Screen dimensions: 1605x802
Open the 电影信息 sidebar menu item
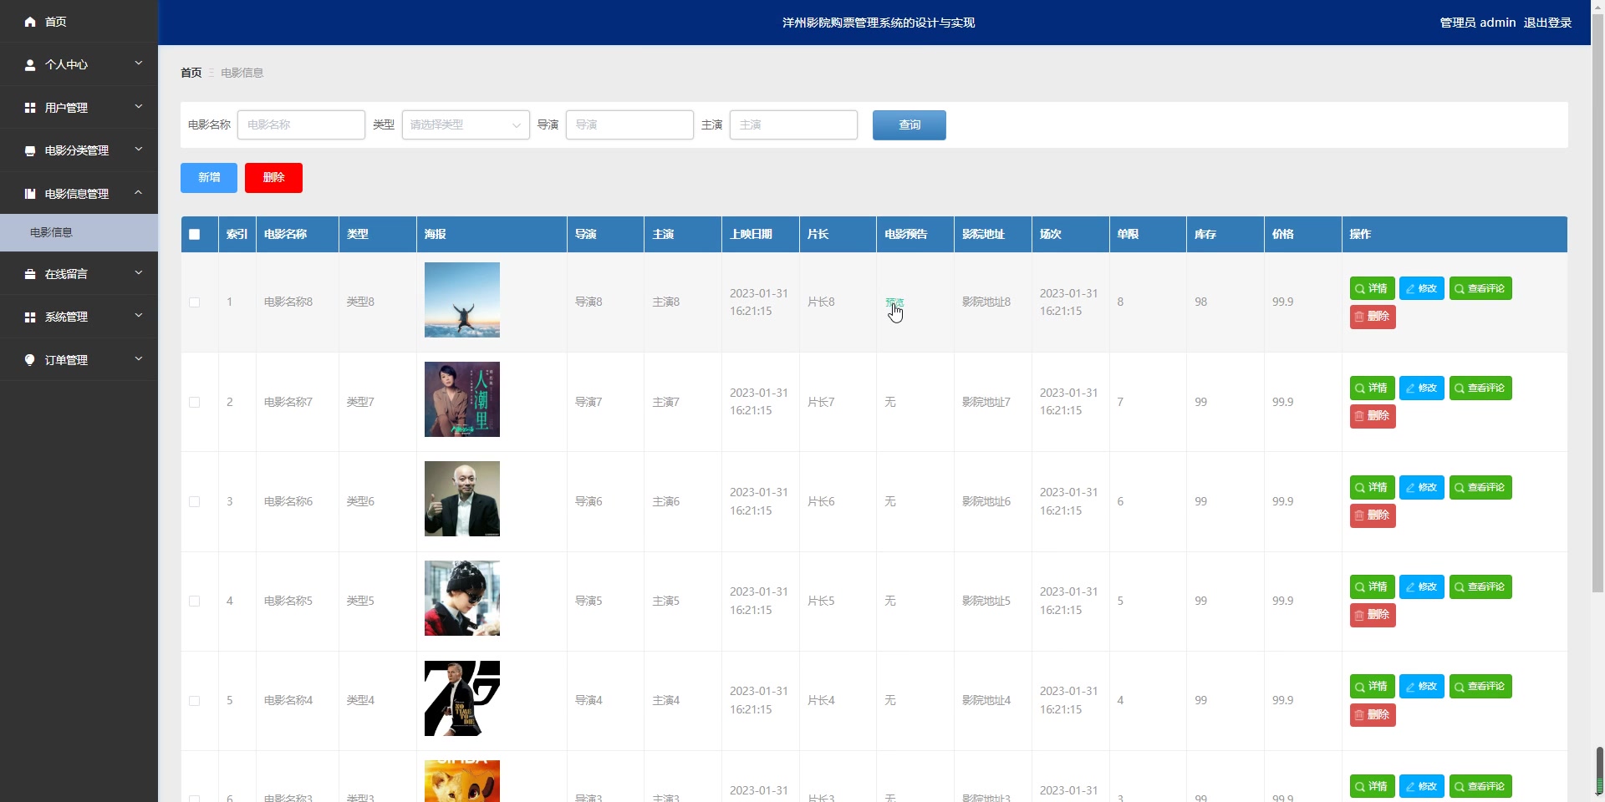click(52, 232)
